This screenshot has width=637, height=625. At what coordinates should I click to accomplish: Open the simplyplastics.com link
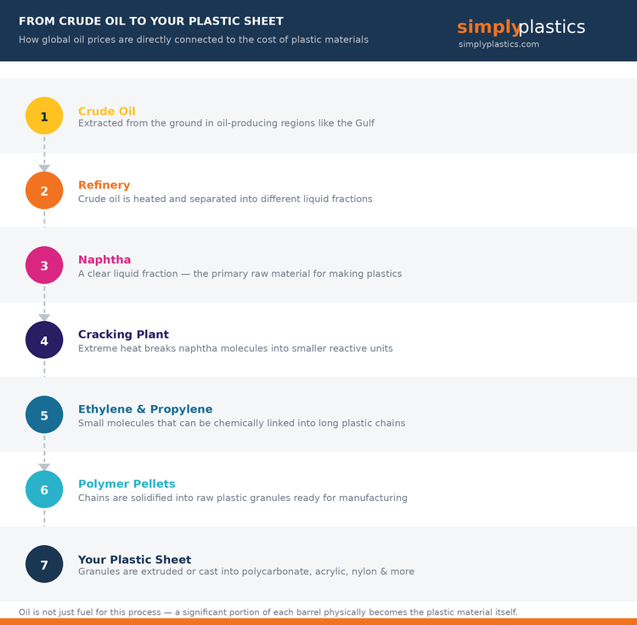[x=499, y=44]
